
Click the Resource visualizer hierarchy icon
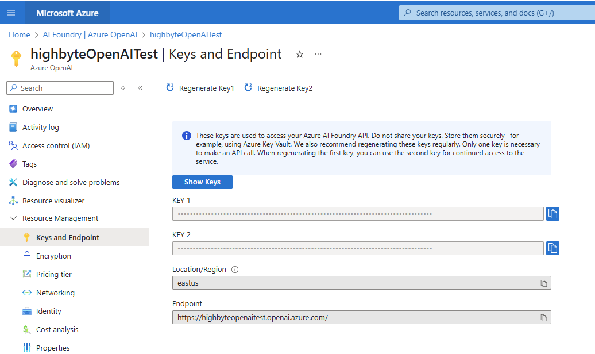click(13, 201)
